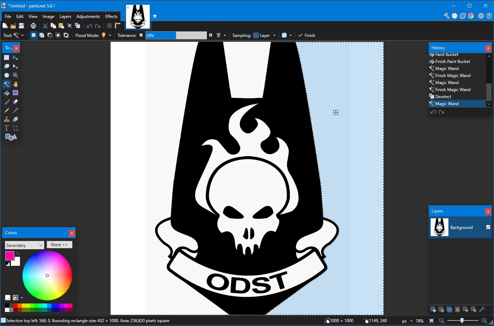
Task: Select the Lasso Select tool
Action: coord(7,66)
